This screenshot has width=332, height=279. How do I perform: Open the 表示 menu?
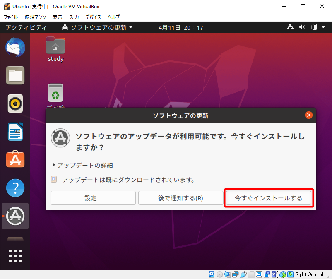tap(58, 17)
